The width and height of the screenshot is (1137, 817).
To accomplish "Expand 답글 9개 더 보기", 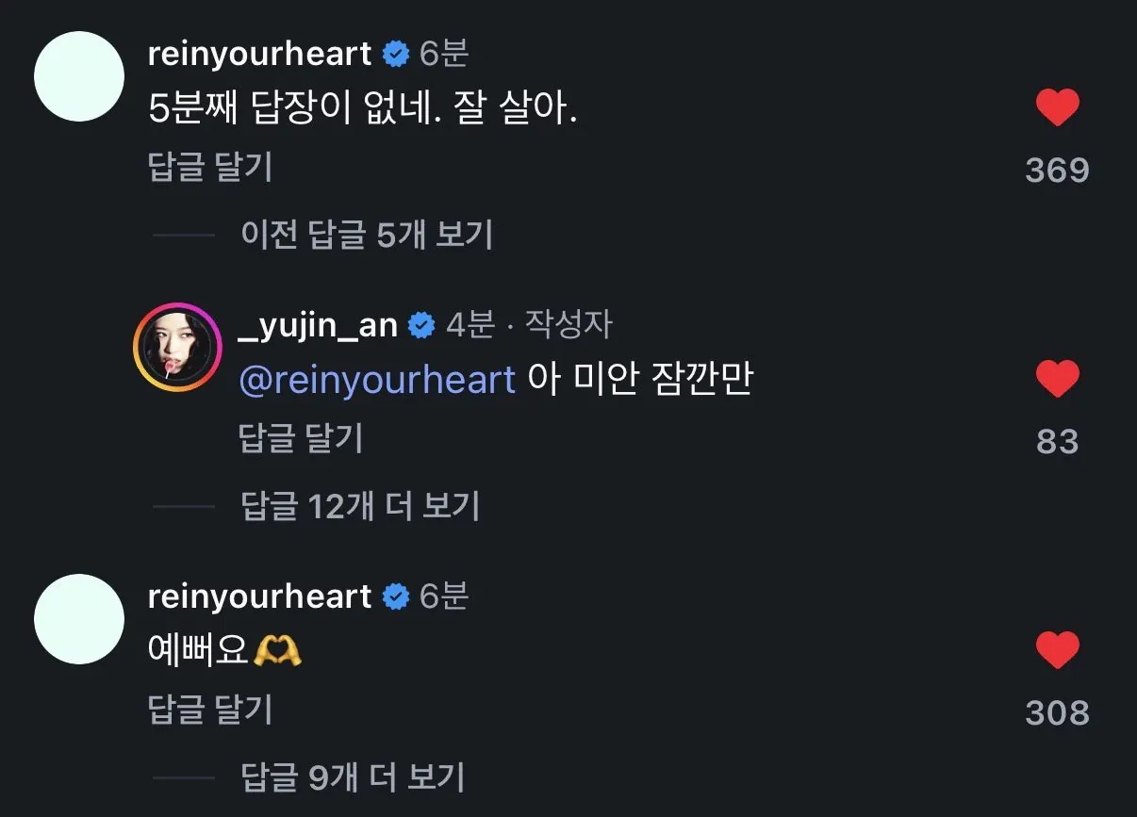I will (353, 777).
